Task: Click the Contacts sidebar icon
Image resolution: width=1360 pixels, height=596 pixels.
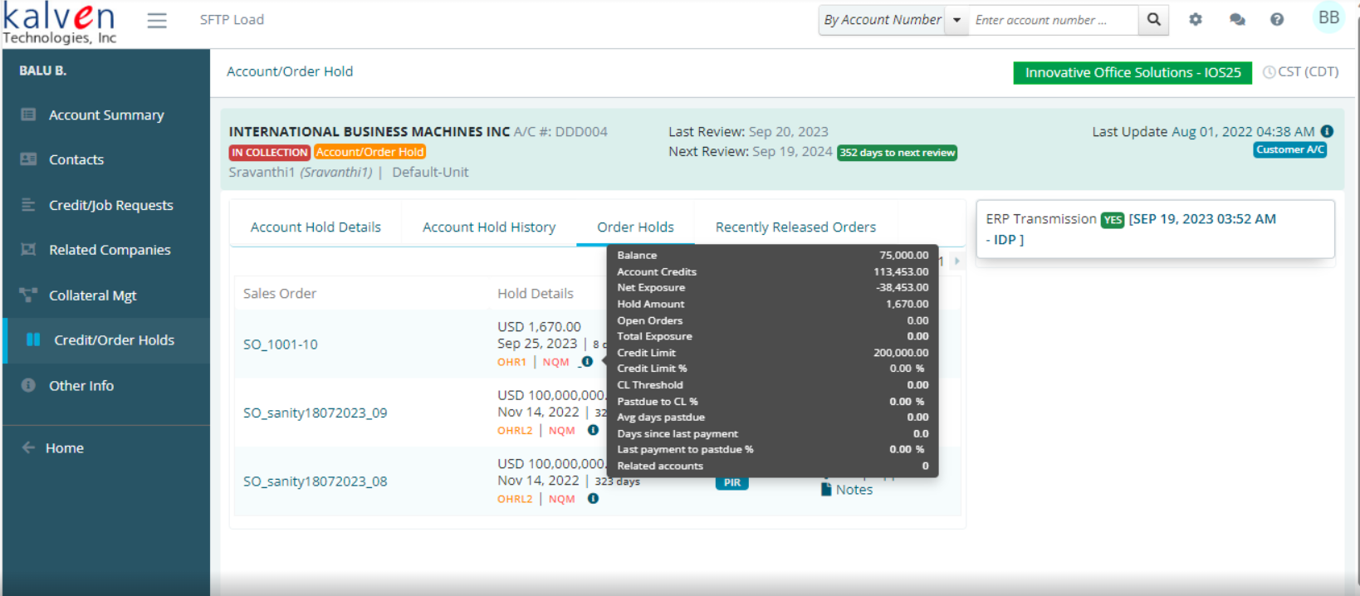Action: tap(28, 159)
